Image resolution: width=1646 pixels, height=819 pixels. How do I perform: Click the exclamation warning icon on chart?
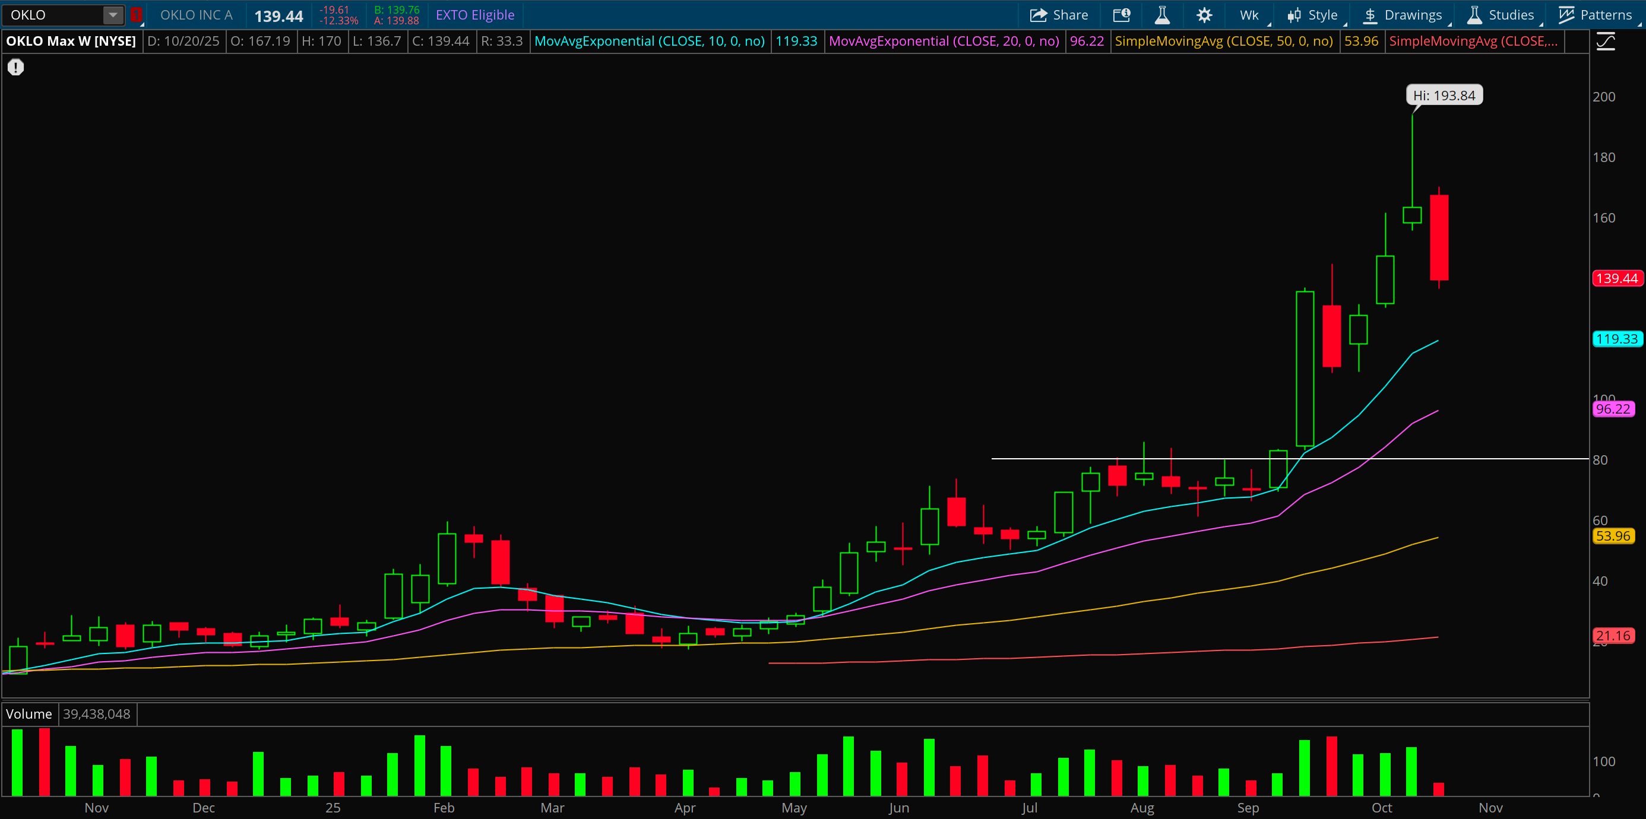click(x=15, y=67)
